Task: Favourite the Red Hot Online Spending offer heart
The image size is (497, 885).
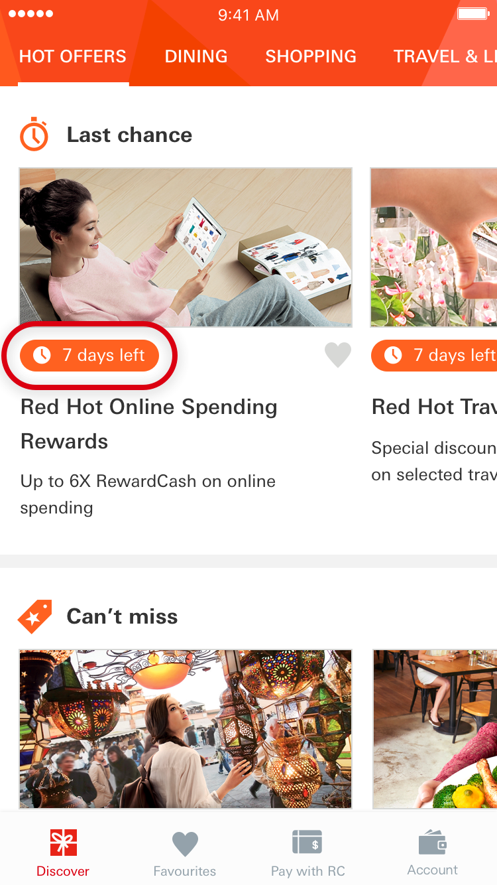Action: click(x=338, y=356)
